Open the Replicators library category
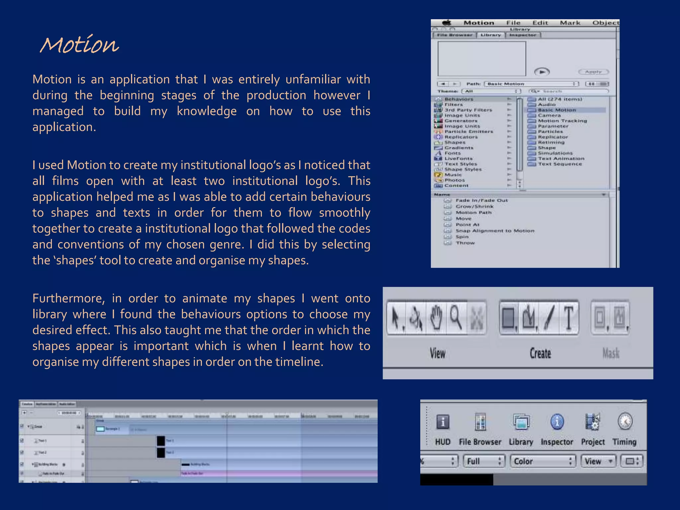 pos(457,137)
